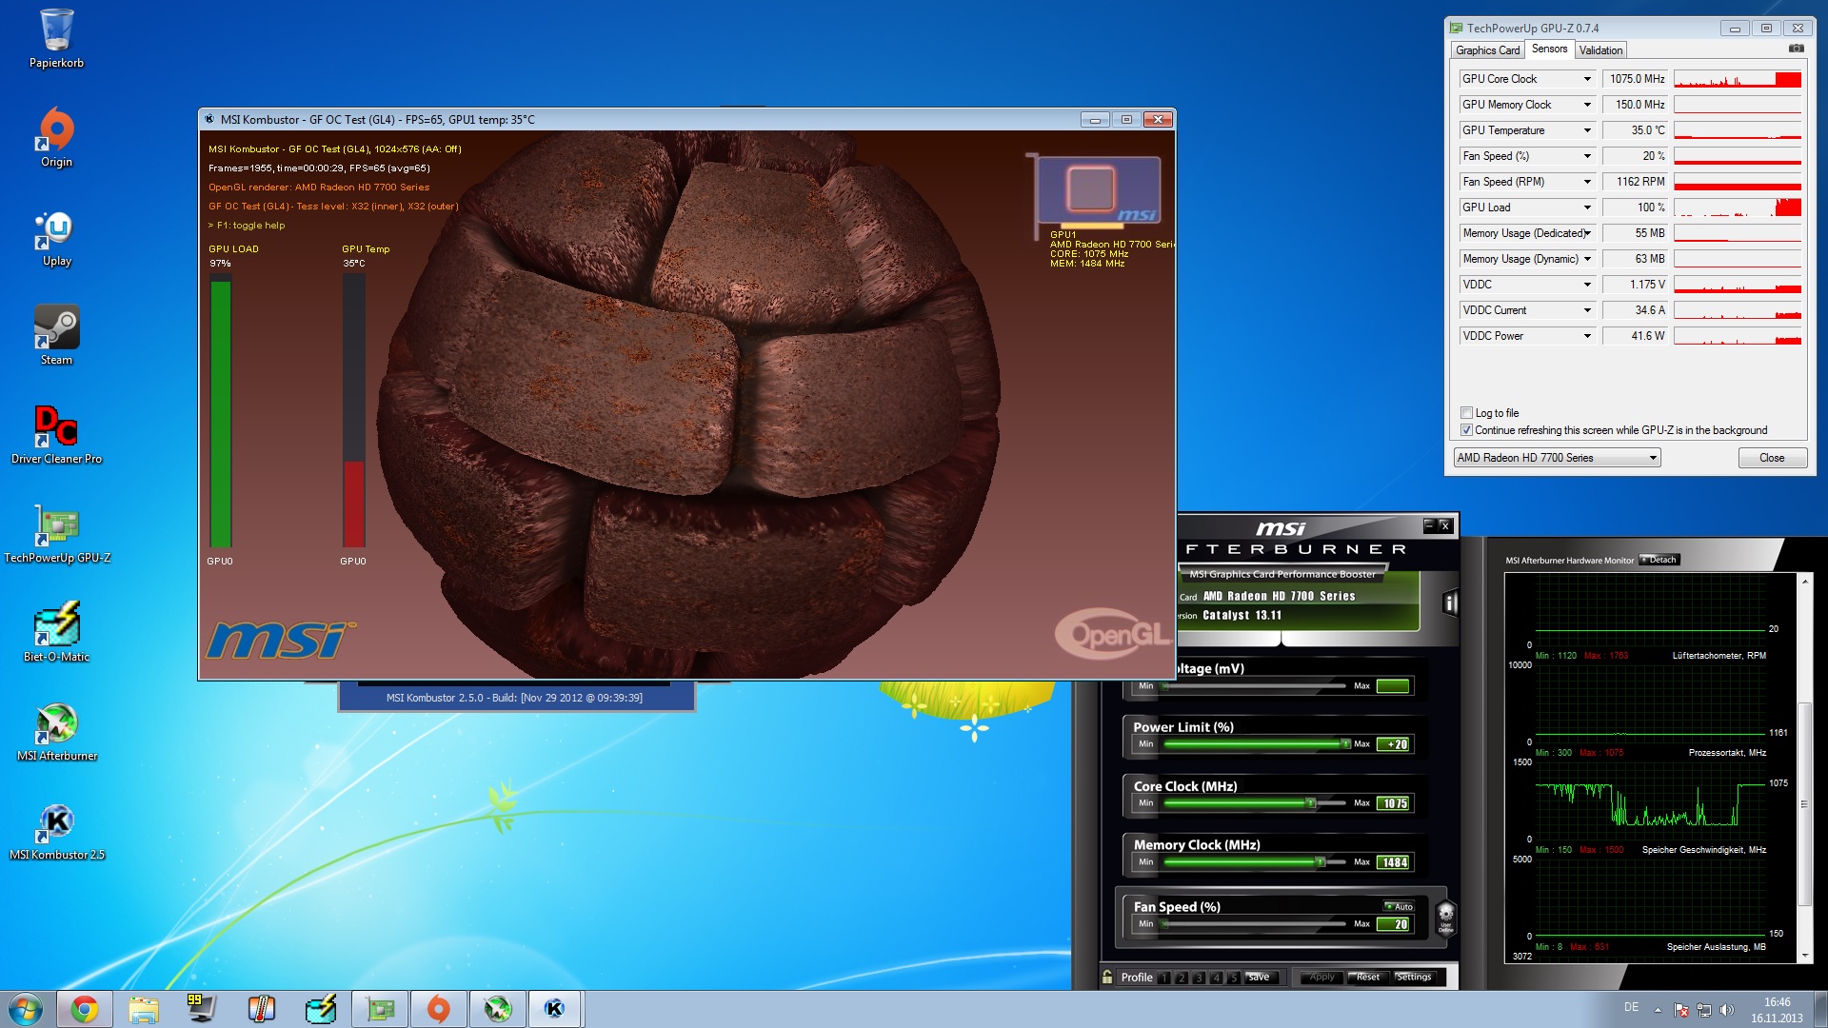Screen dimensions: 1828x1028
Task: Expand GPU Temperature sensor dropdown
Action: [1587, 130]
